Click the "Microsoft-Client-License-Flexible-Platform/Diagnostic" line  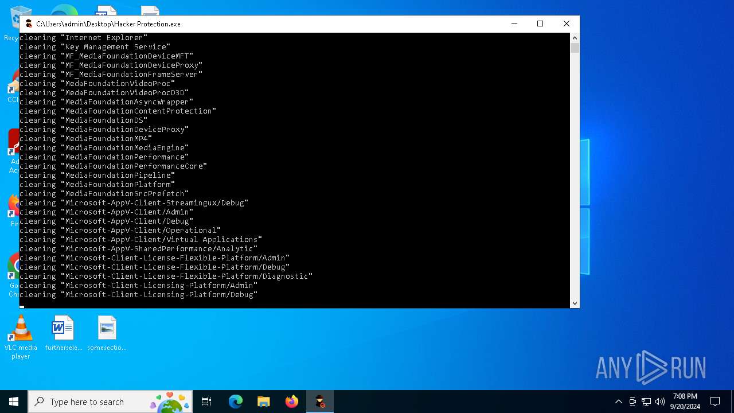166,276
